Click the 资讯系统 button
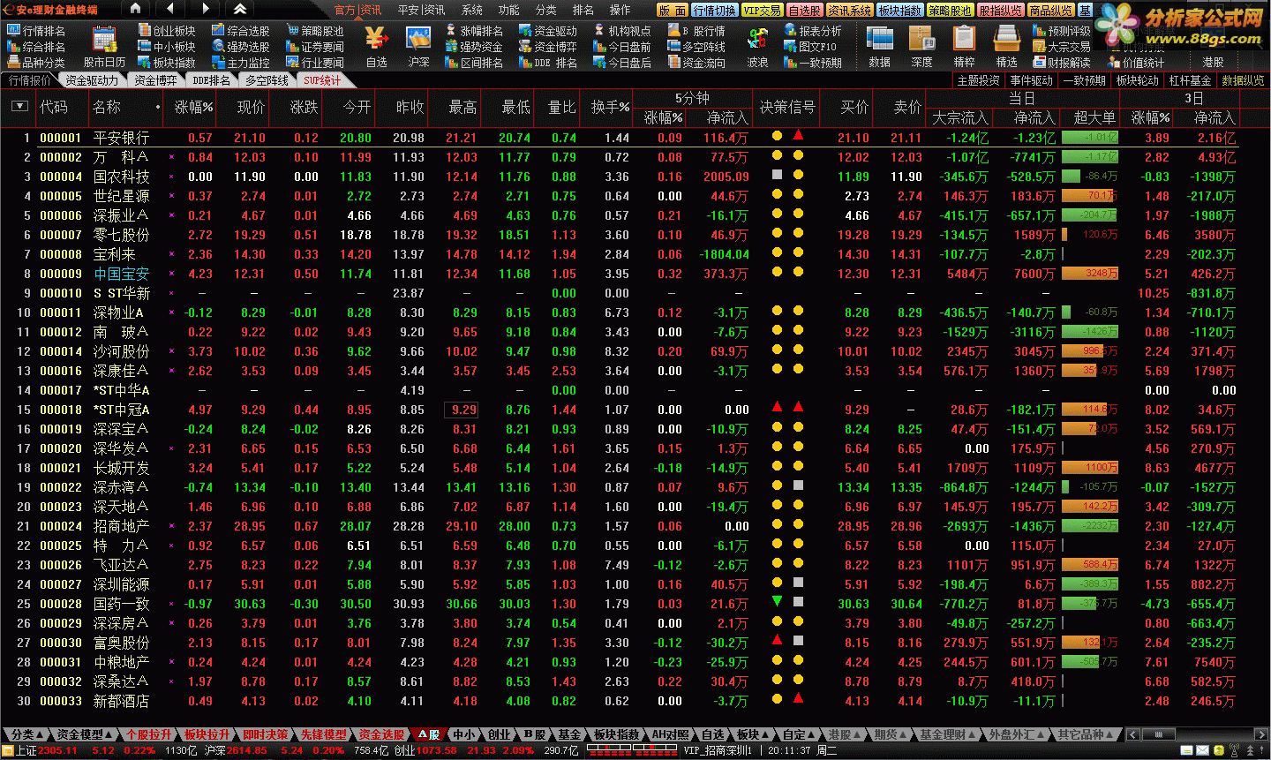Image resolution: width=1271 pixels, height=760 pixels. [x=849, y=10]
